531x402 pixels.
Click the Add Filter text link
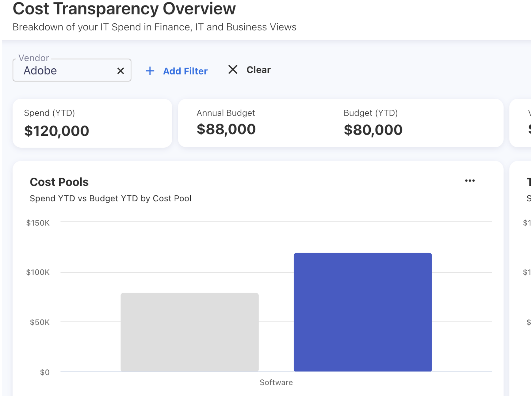pyautogui.click(x=185, y=71)
